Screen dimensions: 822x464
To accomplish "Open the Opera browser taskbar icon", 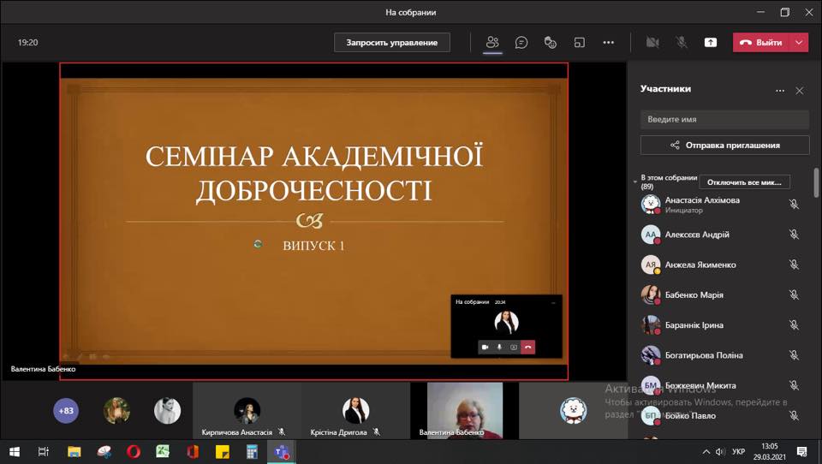I will tap(134, 451).
